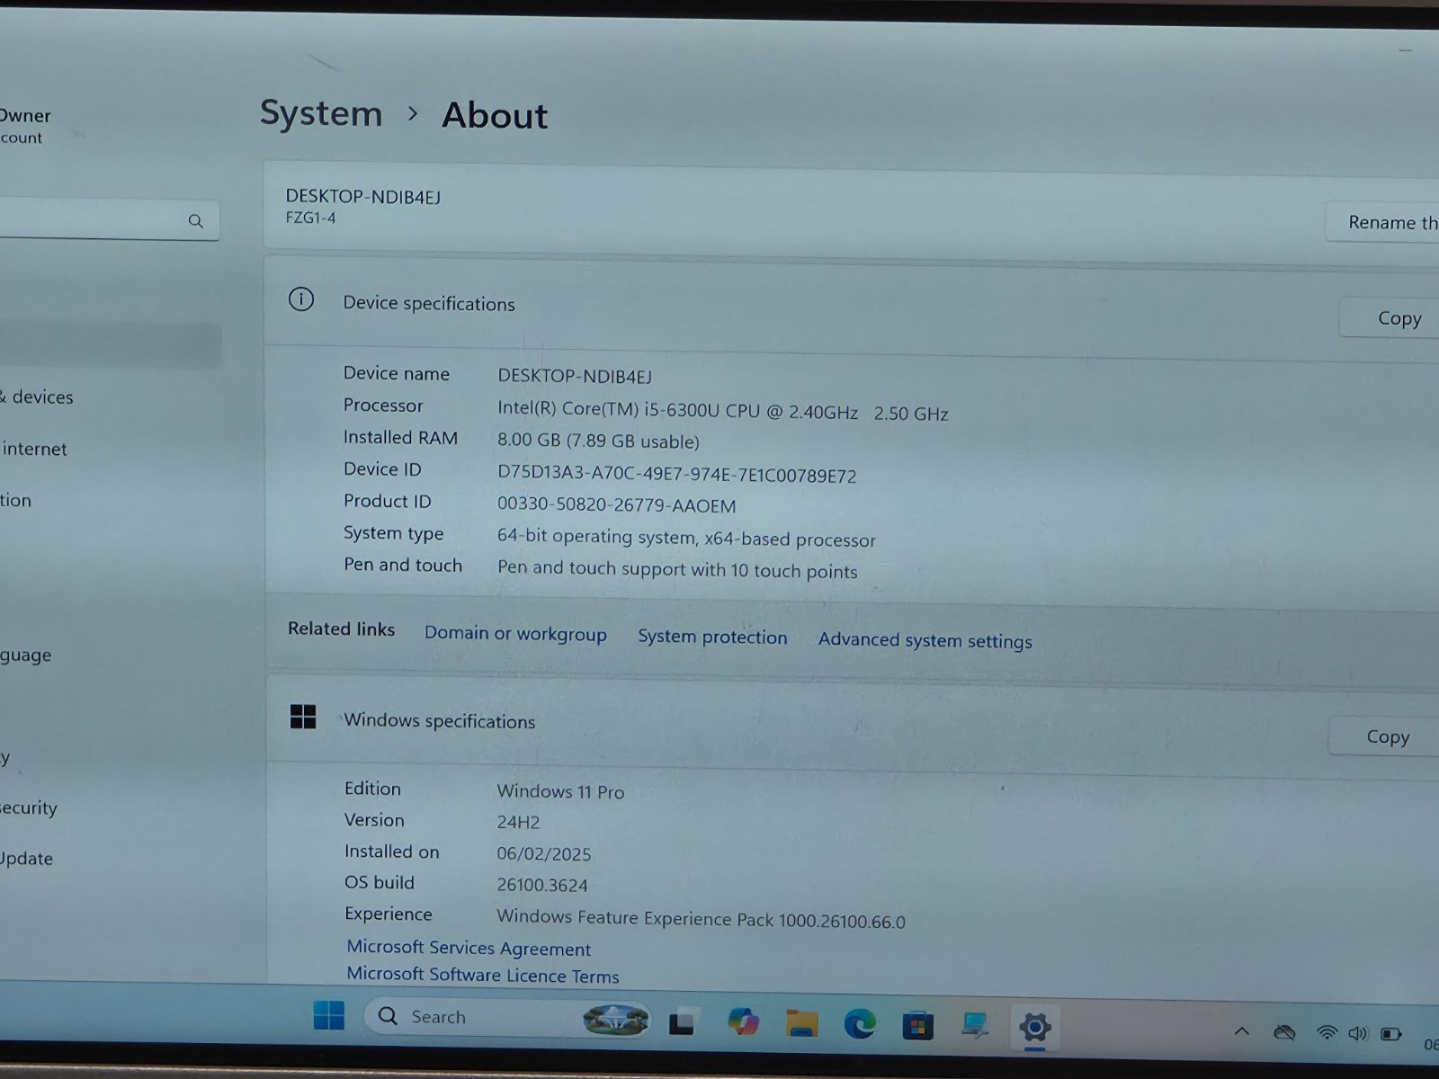The width and height of the screenshot is (1439, 1079).
Task: Click the About breadcrumb heading
Action: coord(495,116)
